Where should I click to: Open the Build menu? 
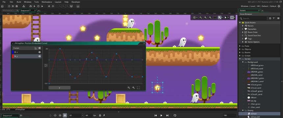[x=19, y=2]
